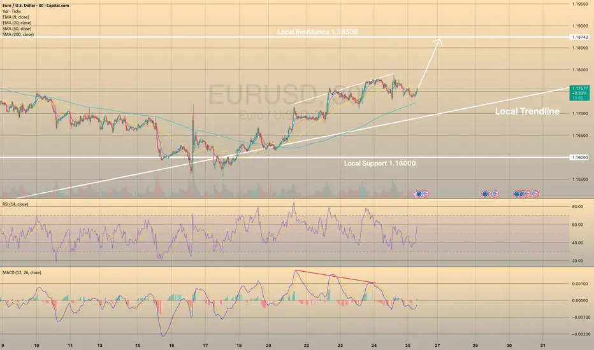Click the US flag event icon between the 29th and 30th

[x=495, y=193]
